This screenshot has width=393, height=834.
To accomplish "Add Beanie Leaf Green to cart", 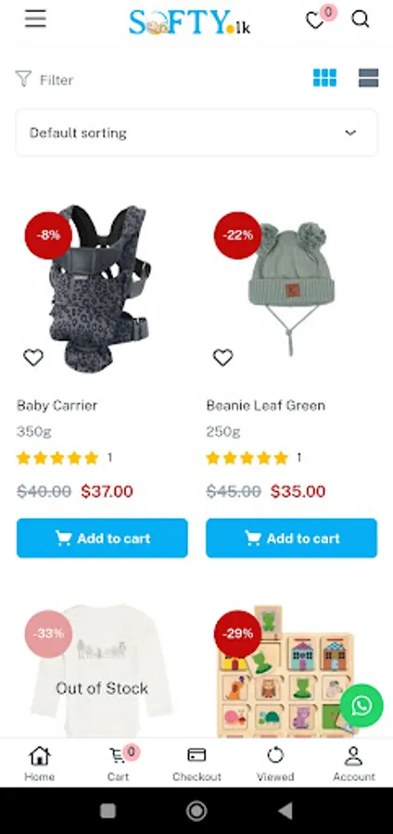I will [x=291, y=538].
